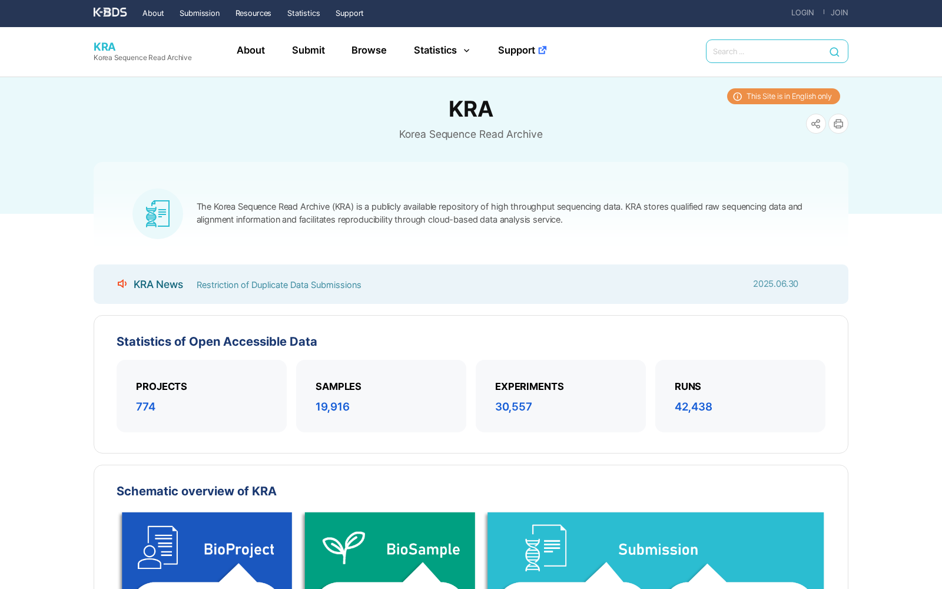Go to Browse in KRA navigation

(369, 50)
